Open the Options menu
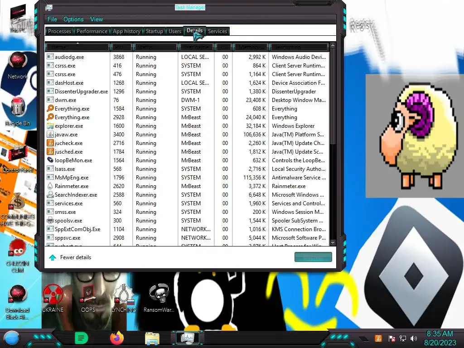Viewport: 464px width, 348px height. tap(73, 19)
